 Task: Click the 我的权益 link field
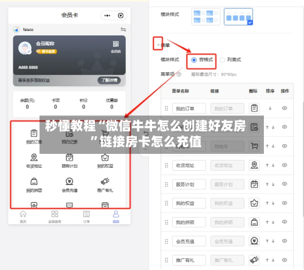point(227,203)
